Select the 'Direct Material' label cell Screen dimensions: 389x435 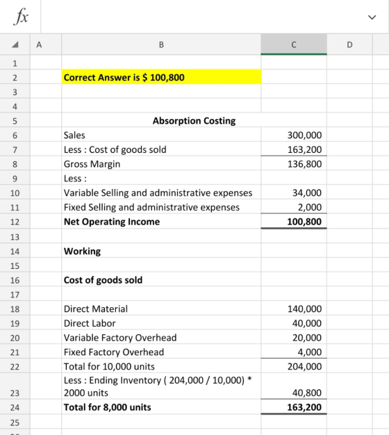click(x=161, y=309)
